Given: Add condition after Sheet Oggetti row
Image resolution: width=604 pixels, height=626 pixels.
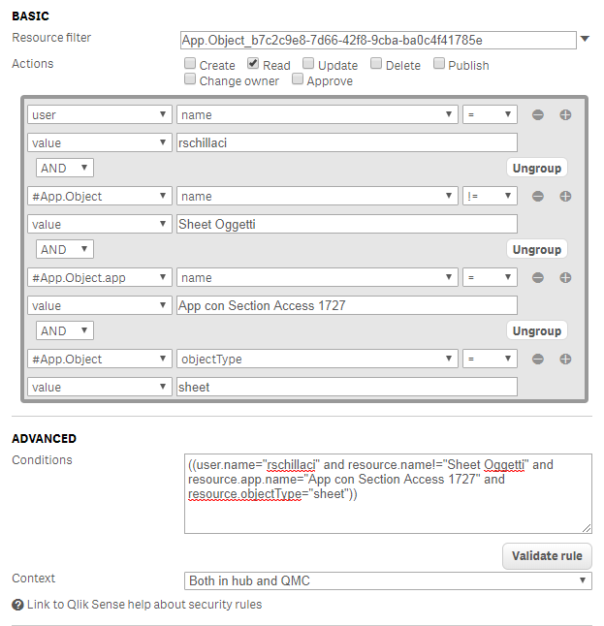Looking at the screenshot, I should 565,197.
